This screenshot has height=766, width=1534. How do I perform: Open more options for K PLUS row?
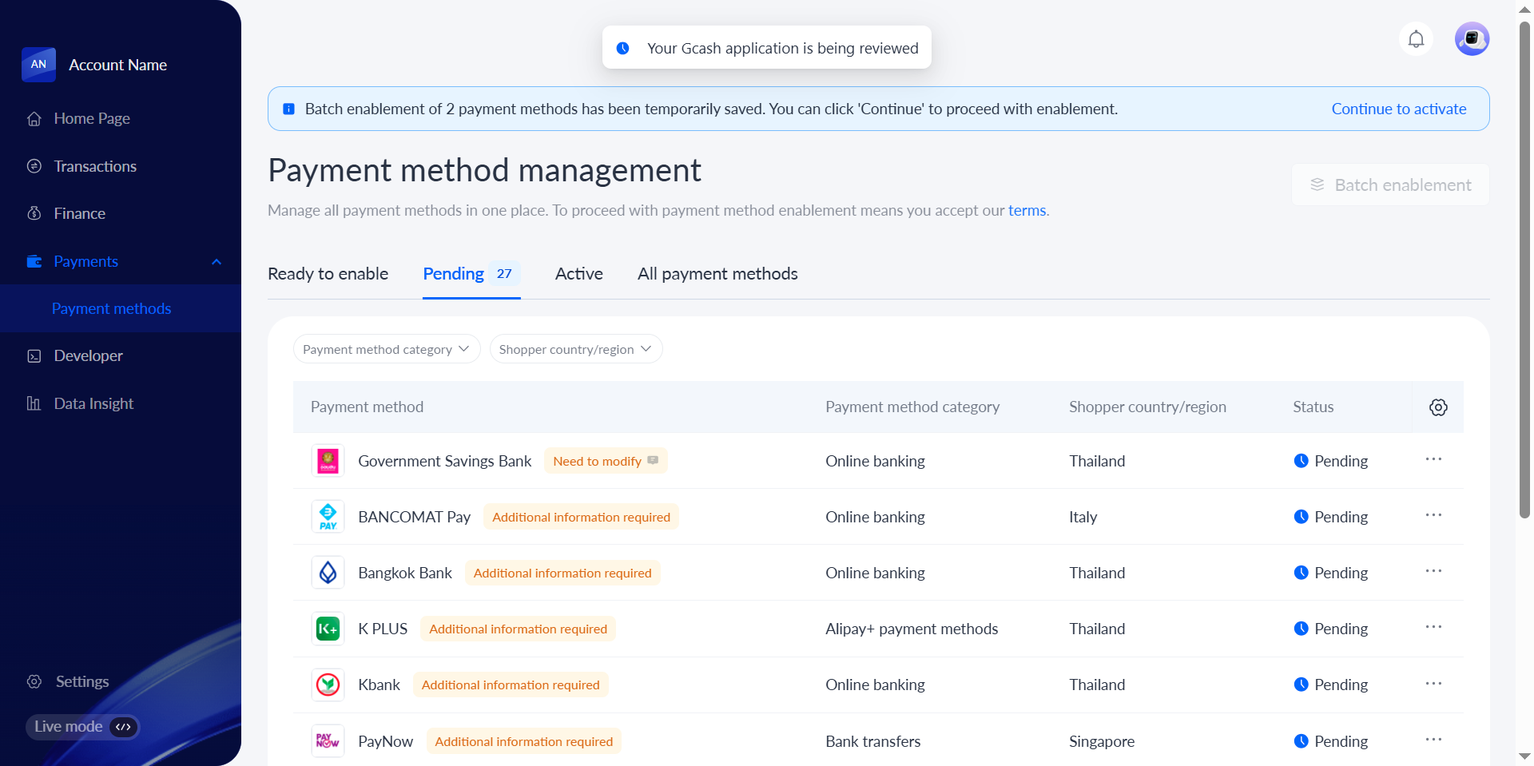pos(1433,628)
